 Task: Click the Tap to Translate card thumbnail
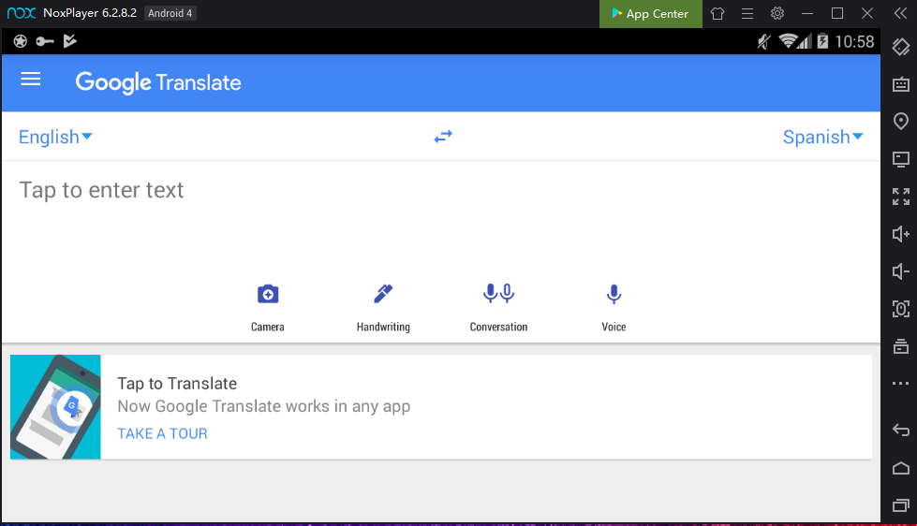coord(55,407)
